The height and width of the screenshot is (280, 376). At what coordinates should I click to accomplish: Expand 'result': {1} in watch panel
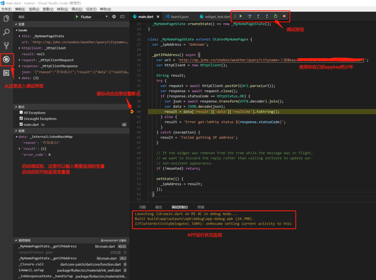click(x=20, y=149)
